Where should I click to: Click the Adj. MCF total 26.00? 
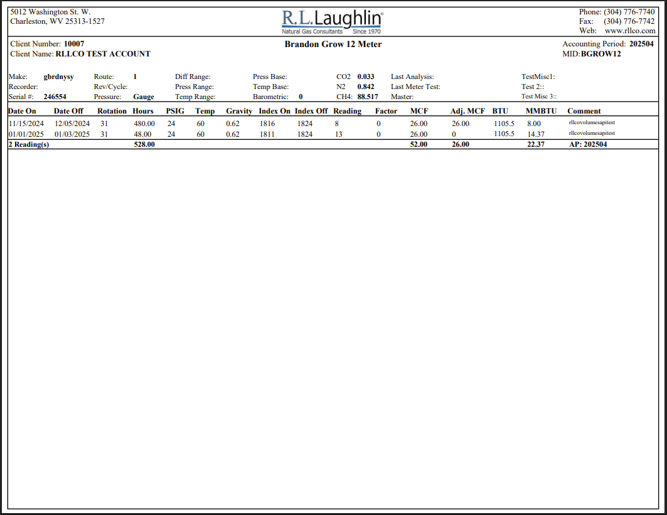pyautogui.click(x=460, y=144)
